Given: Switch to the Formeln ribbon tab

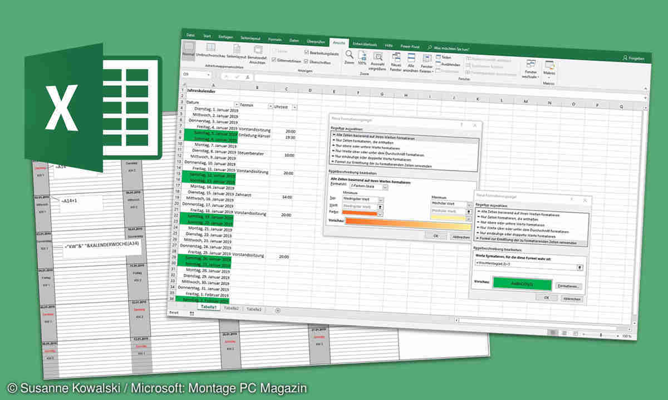Looking at the screenshot, I should 274,39.
